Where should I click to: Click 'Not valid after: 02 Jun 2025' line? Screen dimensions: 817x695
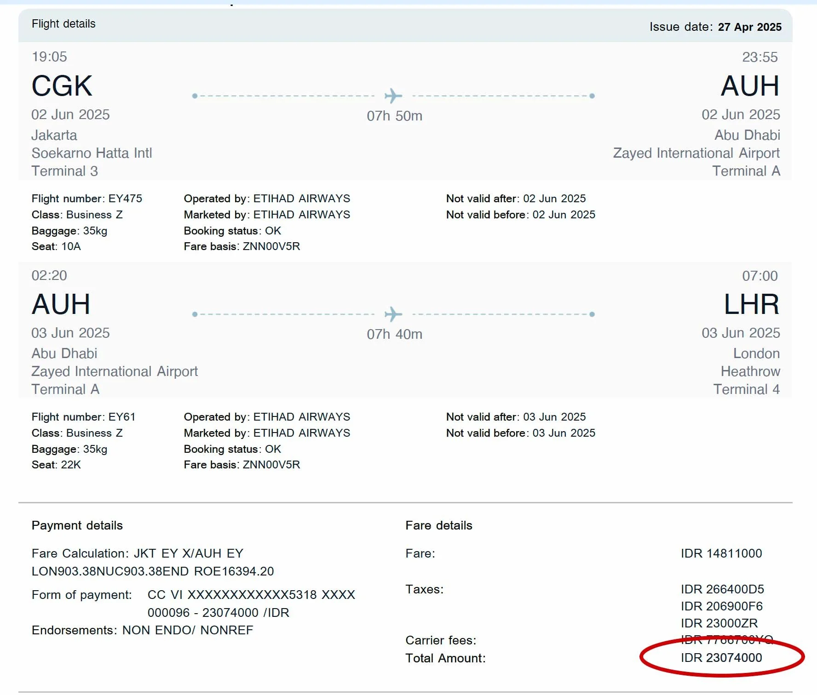(x=516, y=199)
